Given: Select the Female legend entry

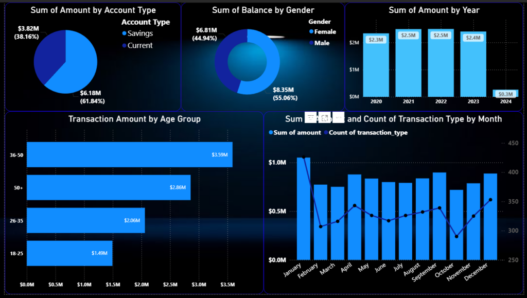Looking at the screenshot, I should click(x=323, y=31).
